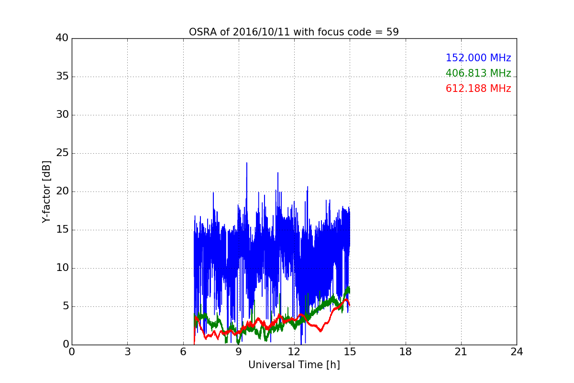
Task: Click x-axis tick label 24
Action: (x=517, y=352)
